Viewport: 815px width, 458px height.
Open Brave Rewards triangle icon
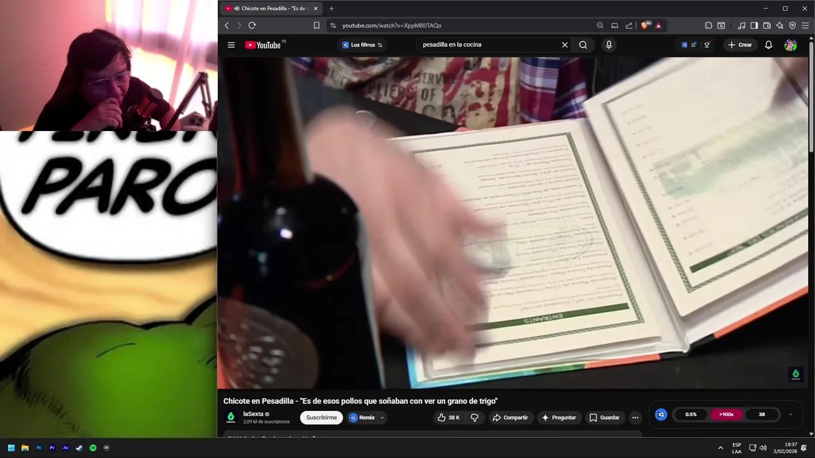[658, 25]
